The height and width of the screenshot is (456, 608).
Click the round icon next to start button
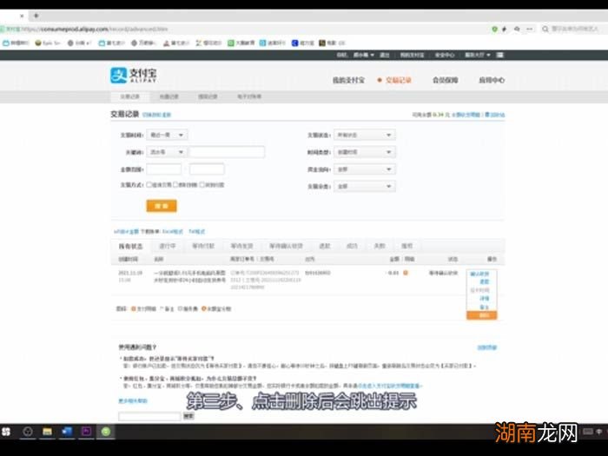pos(28,432)
